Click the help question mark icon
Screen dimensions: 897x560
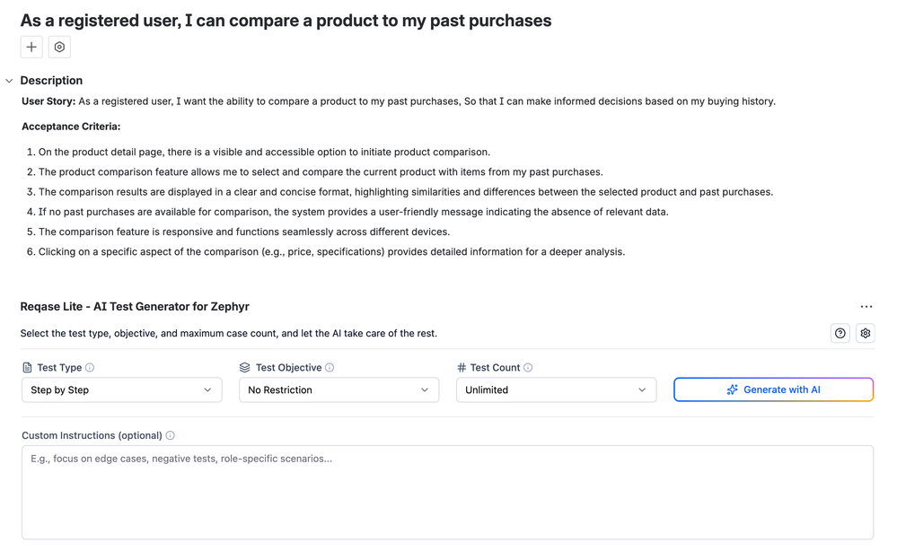click(840, 334)
